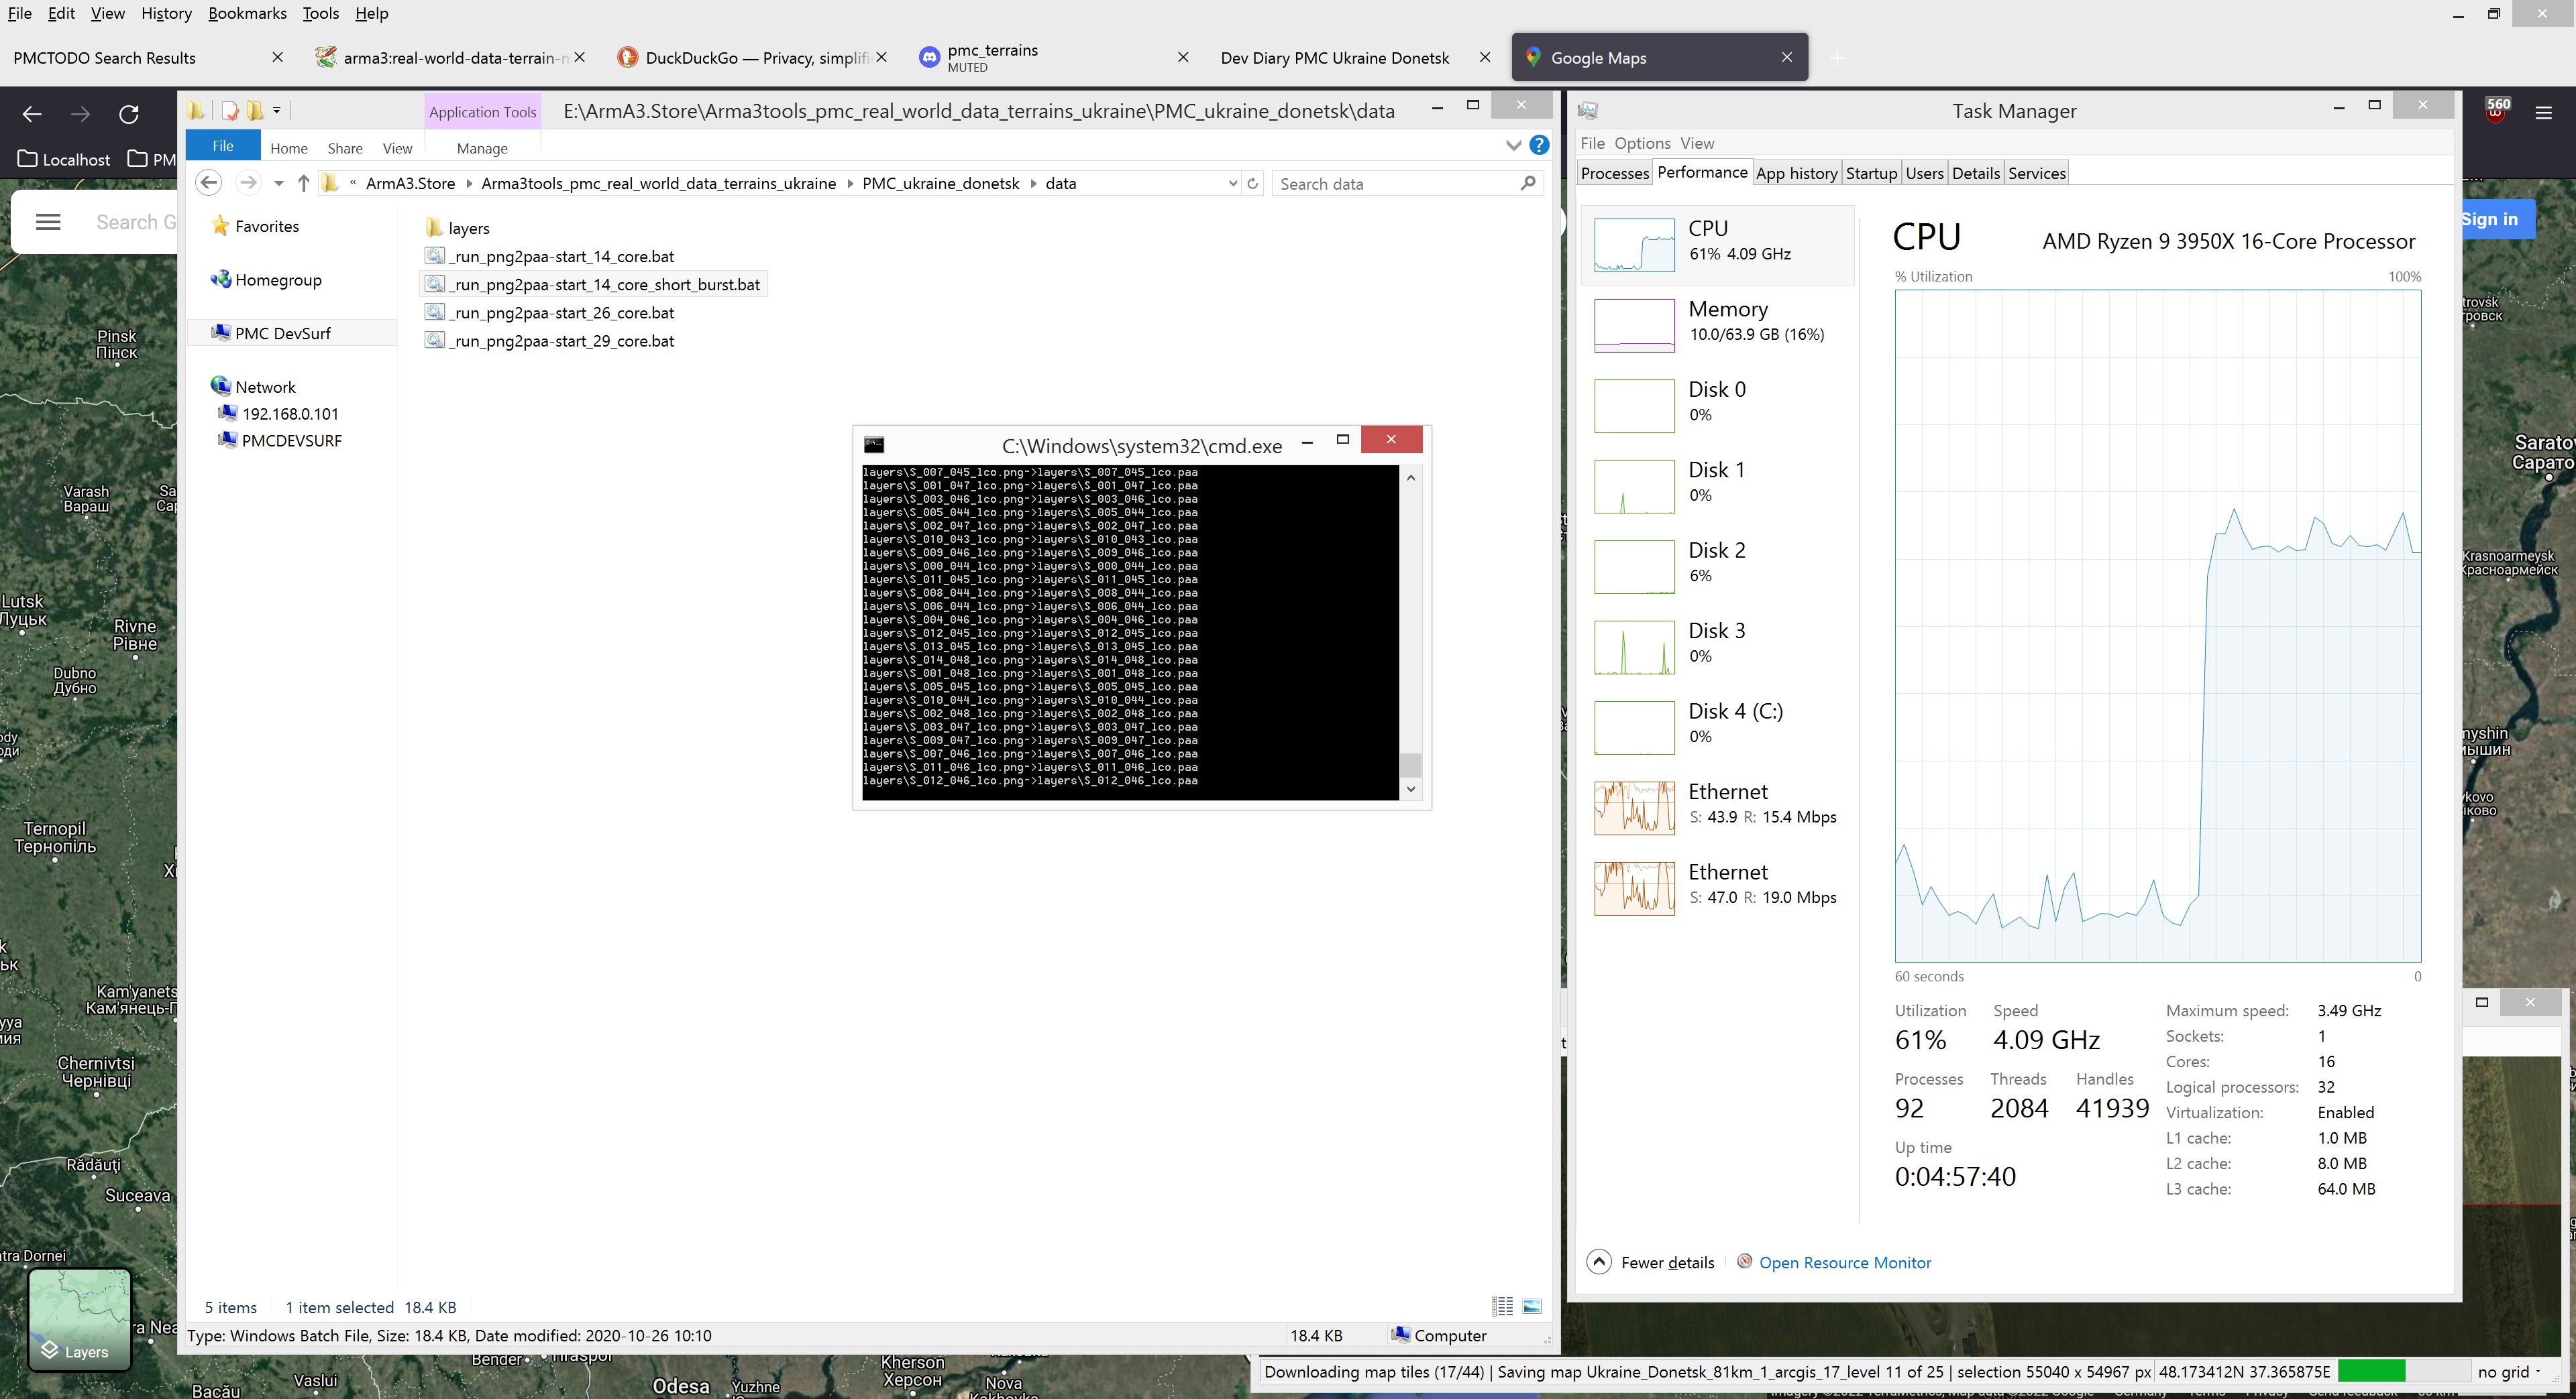Screen dimensions: 2576x1399
Task: Open the Firefox hamburger menu
Action: pyautogui.click(x=2544, y=114)
